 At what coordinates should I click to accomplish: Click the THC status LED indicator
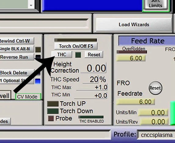pyautogui.click(x=78, y=55)
